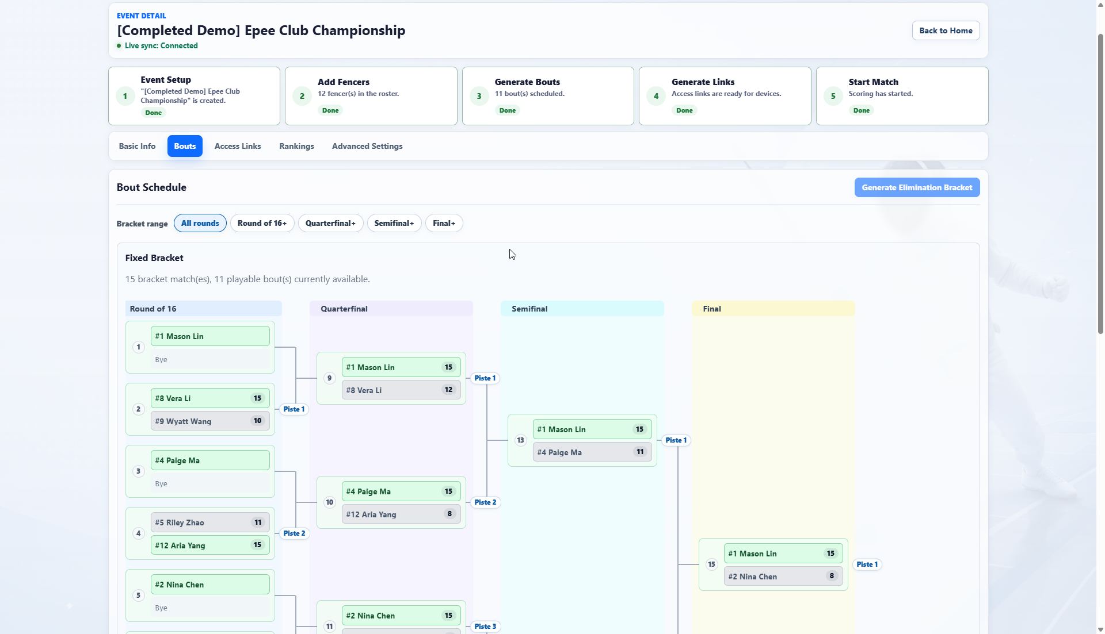Image resolution: width=1105 pixels, height=634 pixels.
Task: Click the Semifinal column header
Action: pos(582,309)
